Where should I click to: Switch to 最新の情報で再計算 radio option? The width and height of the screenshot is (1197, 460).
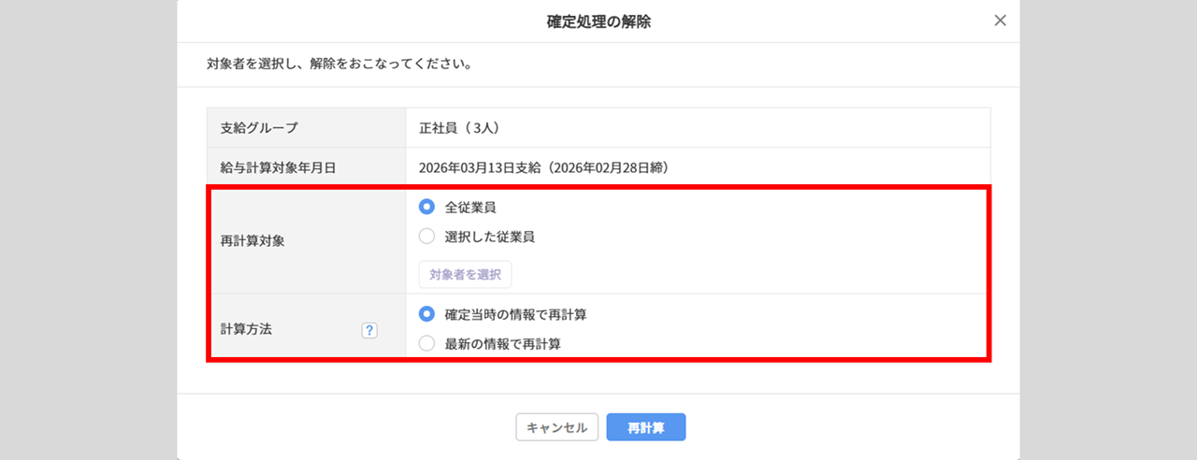click(427, 343)
